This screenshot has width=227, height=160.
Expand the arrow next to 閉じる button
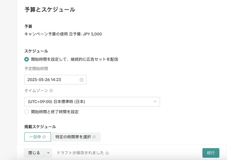[48, 153]
